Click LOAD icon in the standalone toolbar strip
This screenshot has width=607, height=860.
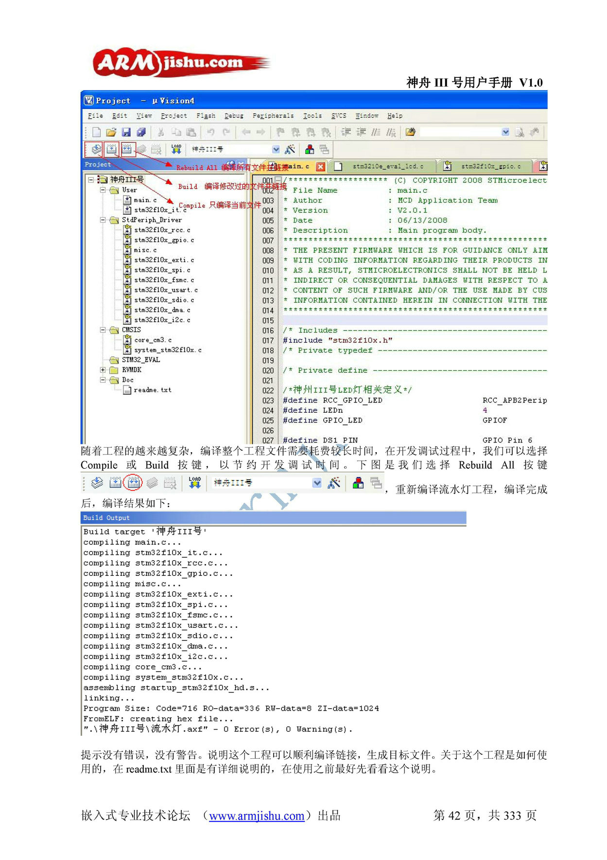tap(194, 483)
